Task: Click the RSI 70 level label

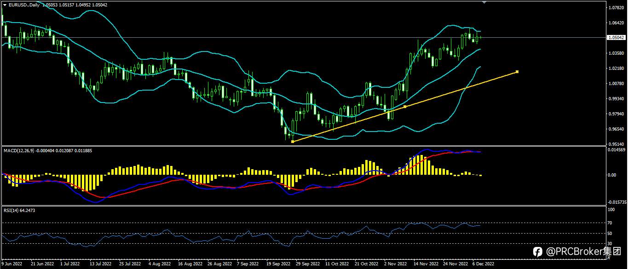Action: 610,223
